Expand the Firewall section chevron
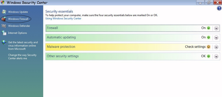The height and width of the screenshot is (97, 222). click(216, 28)
